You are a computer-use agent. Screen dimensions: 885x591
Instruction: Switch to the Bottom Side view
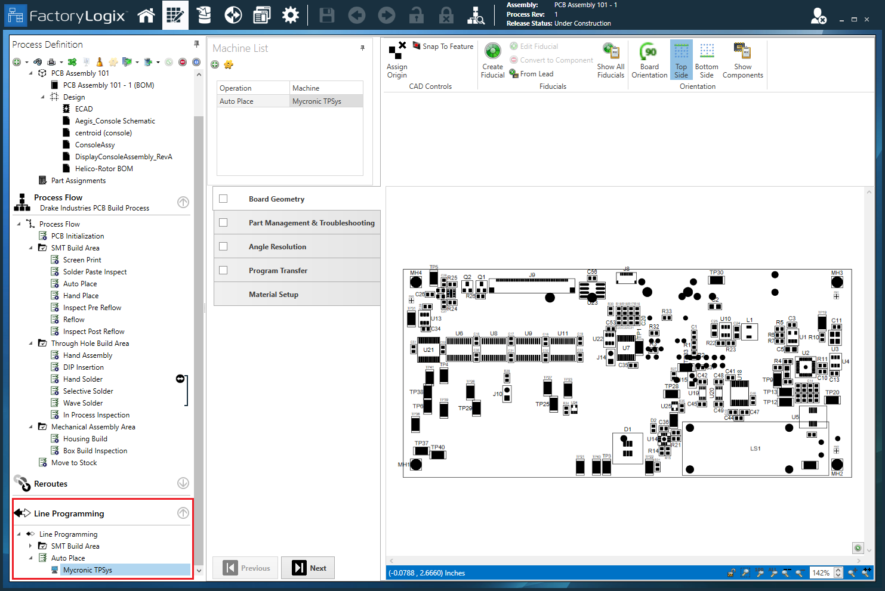[706, 60]
